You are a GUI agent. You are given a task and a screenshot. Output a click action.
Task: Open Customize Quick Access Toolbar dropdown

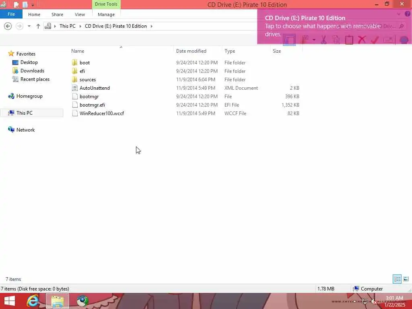pos(33,5)
